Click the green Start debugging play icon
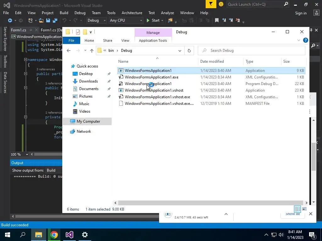 click(148, 20)
